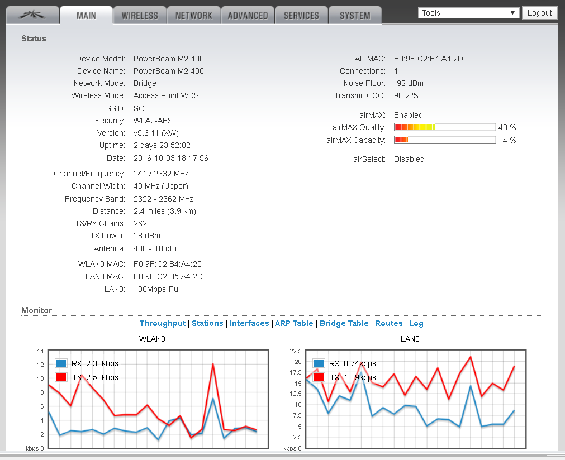Click the WLAN0 throughput graph
The height and width of the screenshot is (460, 565).
[x=158, y=399]
